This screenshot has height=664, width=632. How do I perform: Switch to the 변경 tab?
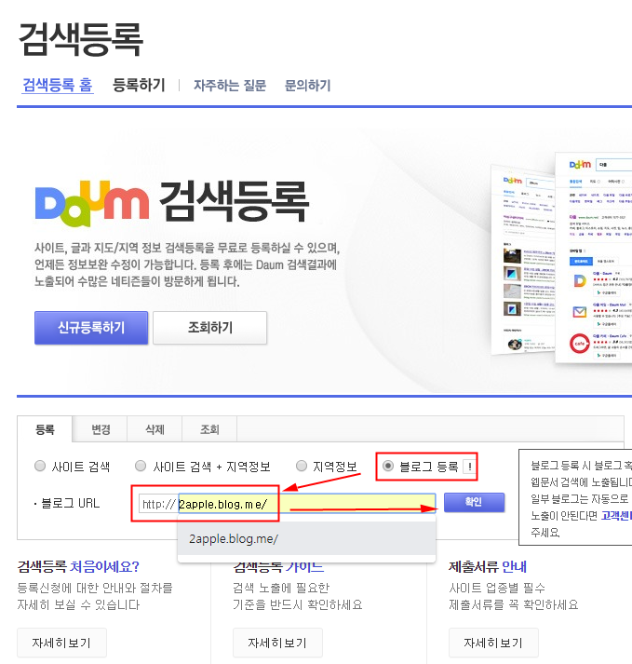[101, 429]
